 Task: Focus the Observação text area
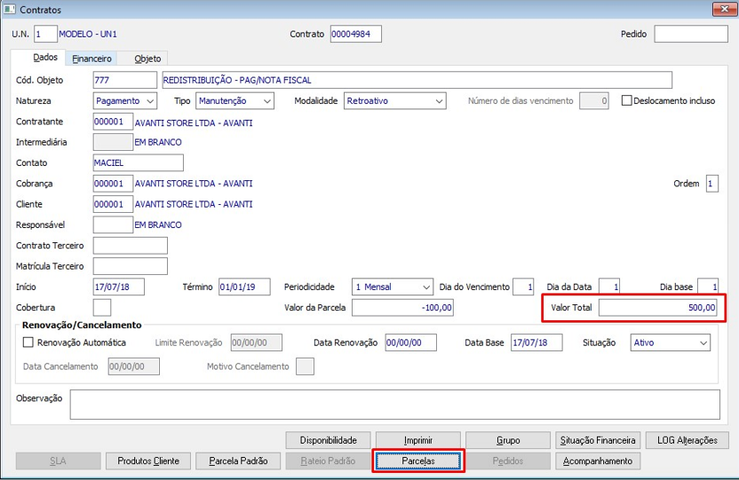395,405
